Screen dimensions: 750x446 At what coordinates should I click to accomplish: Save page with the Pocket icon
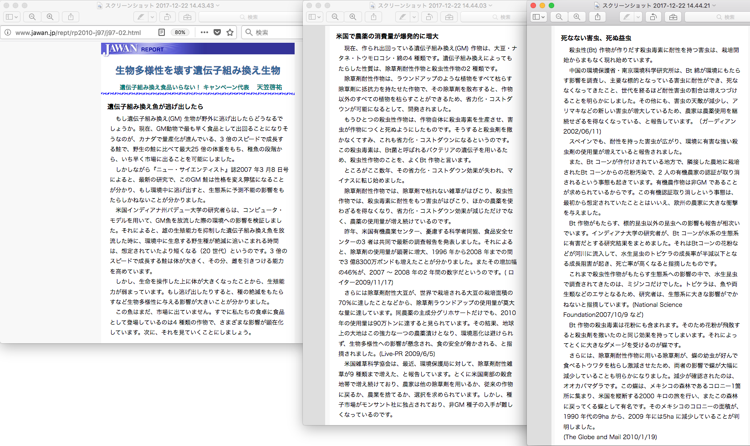217,32
